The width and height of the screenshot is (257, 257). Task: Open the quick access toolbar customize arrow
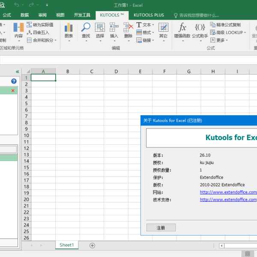click(47, 5)
